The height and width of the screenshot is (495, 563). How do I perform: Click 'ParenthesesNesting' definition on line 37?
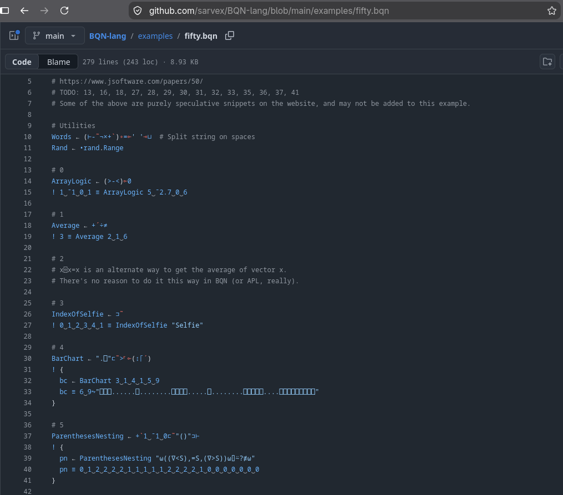[87, 436]
